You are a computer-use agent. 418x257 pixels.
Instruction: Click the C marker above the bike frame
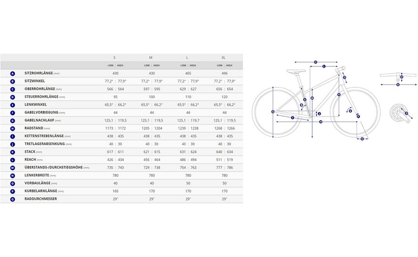click(315, 62)
